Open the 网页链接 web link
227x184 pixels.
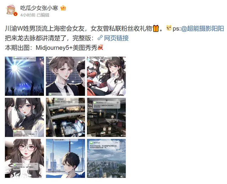pos(116,38)
